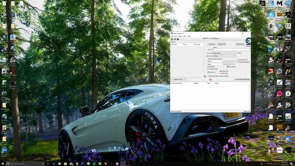Open the process list icon in Cheat Engine
The width and height of the screenshot is (295, 166).
tap(172, 39)
